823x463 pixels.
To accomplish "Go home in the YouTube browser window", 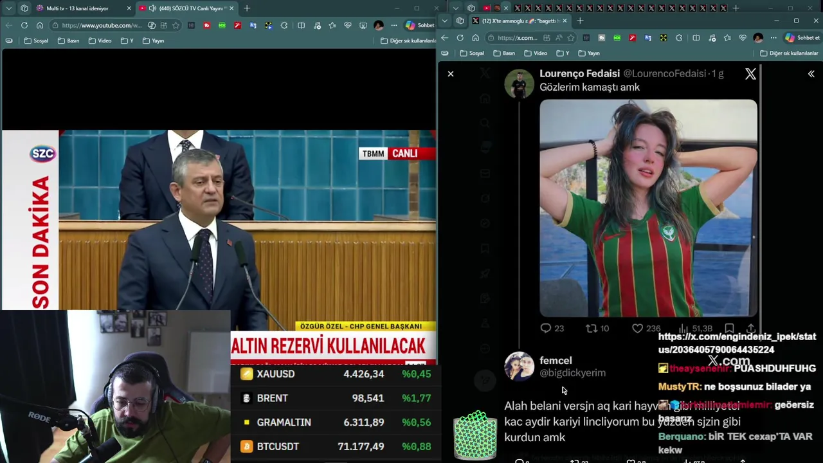I will (x=40, y=25).
